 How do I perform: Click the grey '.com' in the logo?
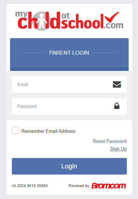pyautogui.click(x=114, y=26)
